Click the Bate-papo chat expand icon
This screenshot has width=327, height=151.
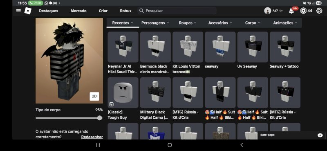[320, 135]
